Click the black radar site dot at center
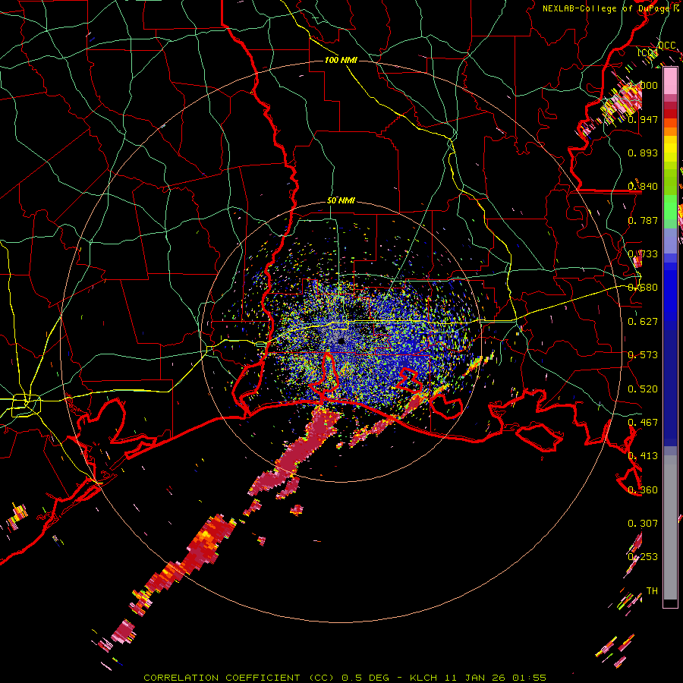Image resolution: width=683 pixels, height=683 pixels. click(x=341, y=341)
